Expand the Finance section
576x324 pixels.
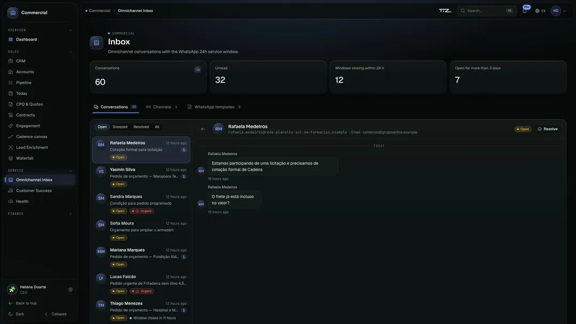point(70,214)
